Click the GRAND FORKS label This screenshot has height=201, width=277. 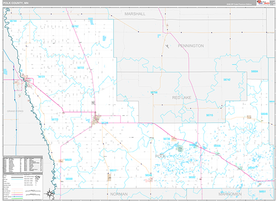click(15, 111)
